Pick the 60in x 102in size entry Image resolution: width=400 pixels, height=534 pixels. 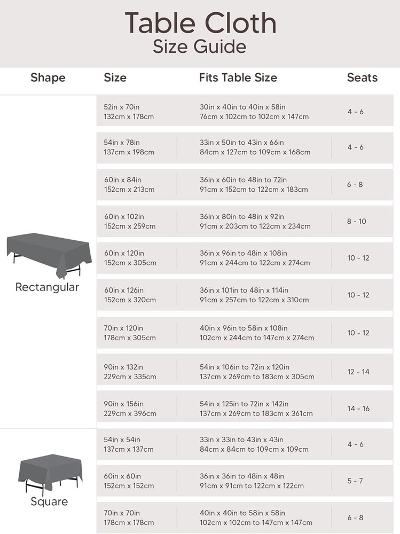(x=124, y=217)
